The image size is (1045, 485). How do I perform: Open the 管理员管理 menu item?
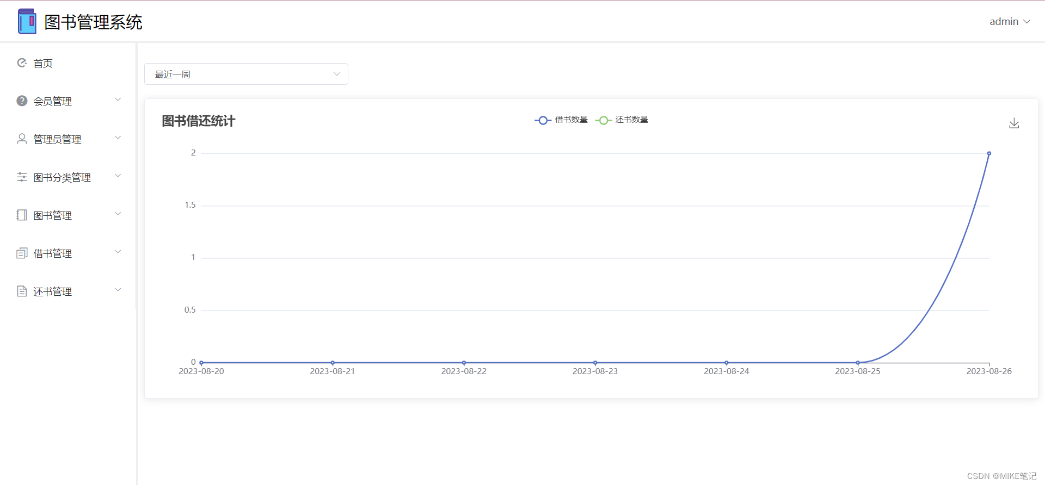click(x=68, y=139)
